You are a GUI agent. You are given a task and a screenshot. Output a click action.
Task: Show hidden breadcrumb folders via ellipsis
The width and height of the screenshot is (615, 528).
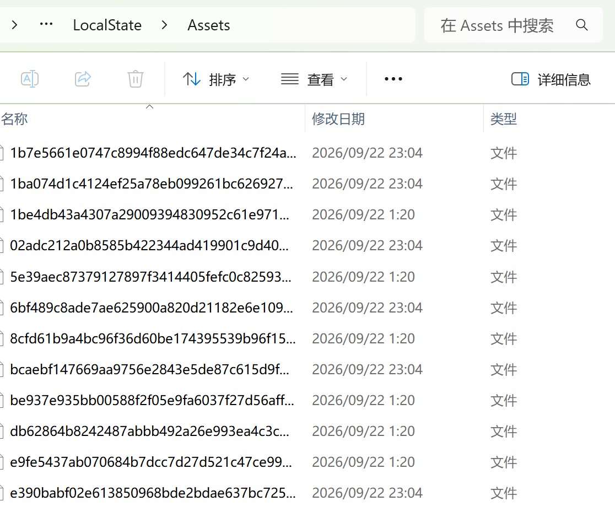[46, 24]
